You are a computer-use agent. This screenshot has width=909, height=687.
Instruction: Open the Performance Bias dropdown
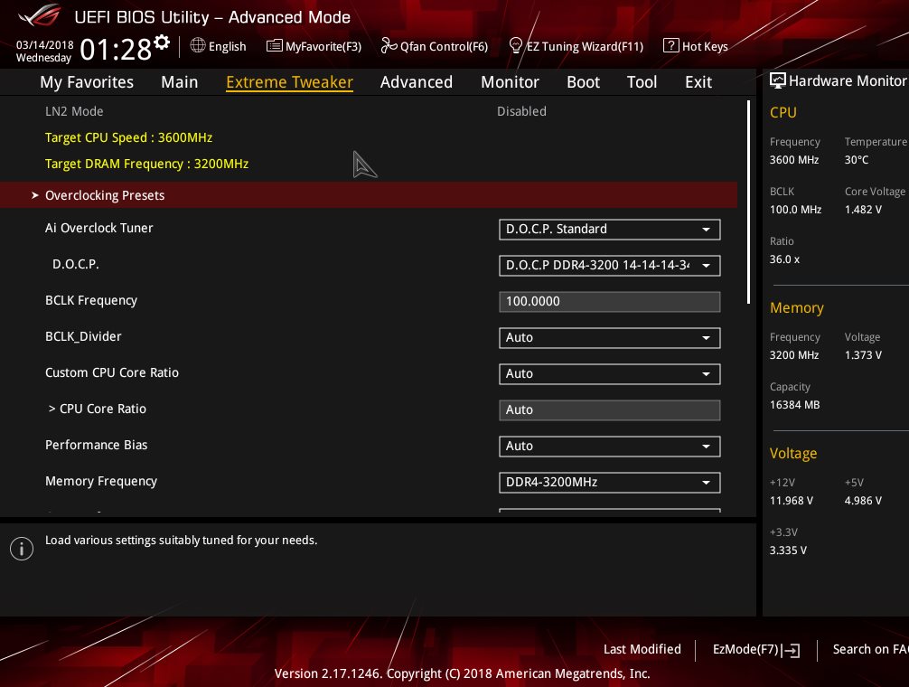coord(609,447)
